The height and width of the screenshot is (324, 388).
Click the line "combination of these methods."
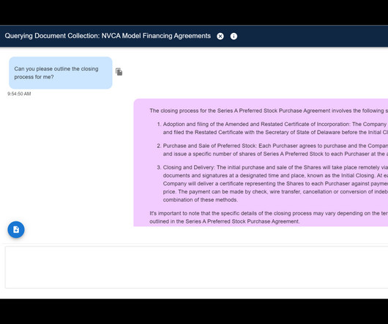click(x=201, y=199)
